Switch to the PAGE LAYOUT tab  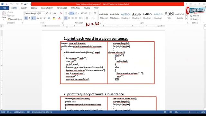47,8
